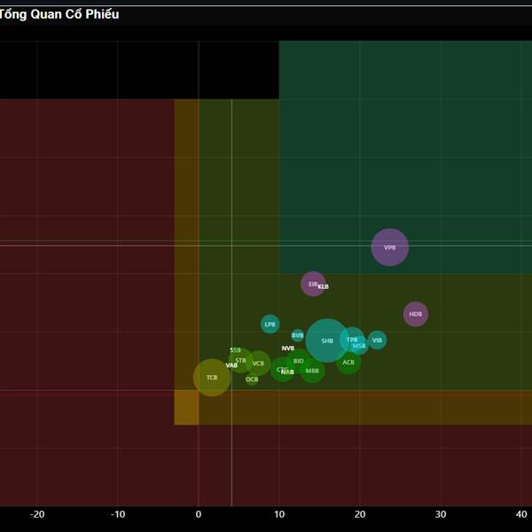Screen dimensions: 532x532
Task: Select the yellow TCB bubble
Action: click(212, 378)
